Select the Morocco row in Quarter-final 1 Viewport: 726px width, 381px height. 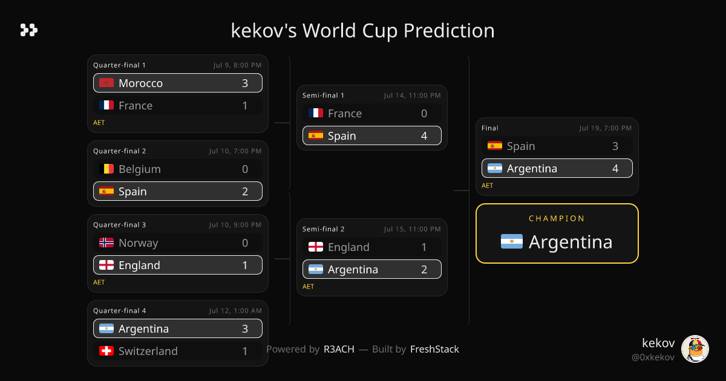(x=178, y=83)
